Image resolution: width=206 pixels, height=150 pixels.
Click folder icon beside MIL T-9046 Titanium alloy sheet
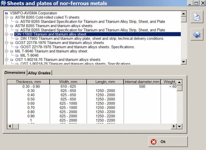12,51
